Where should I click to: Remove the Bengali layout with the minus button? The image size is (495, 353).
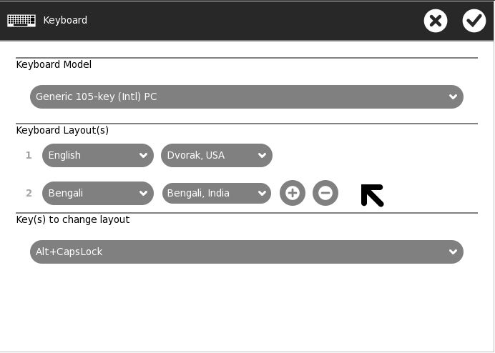[325, 193]
